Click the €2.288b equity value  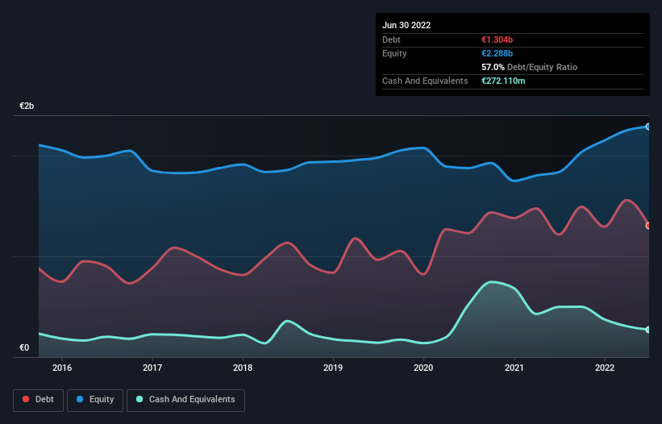coord(497,53)
